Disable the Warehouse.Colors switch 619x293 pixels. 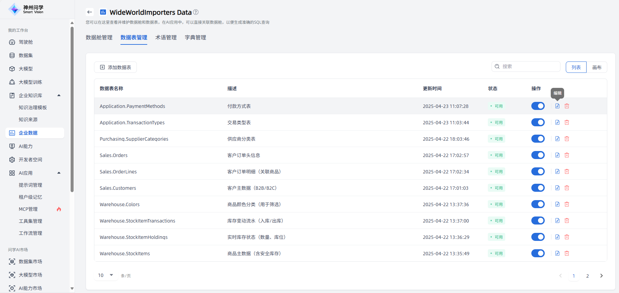(x=538, y=204)
